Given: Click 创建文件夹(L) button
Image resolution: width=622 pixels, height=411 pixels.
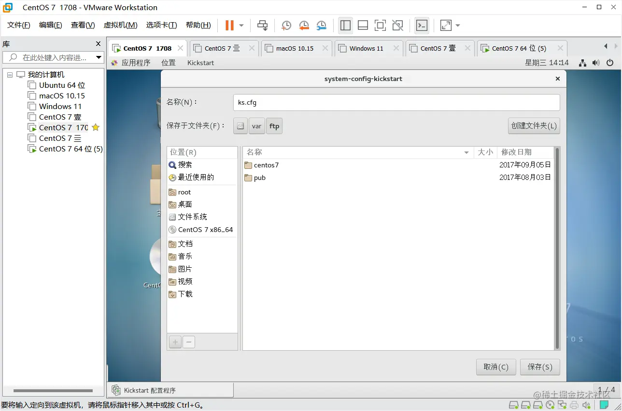Looking at the screenshot, I should 534,126.
